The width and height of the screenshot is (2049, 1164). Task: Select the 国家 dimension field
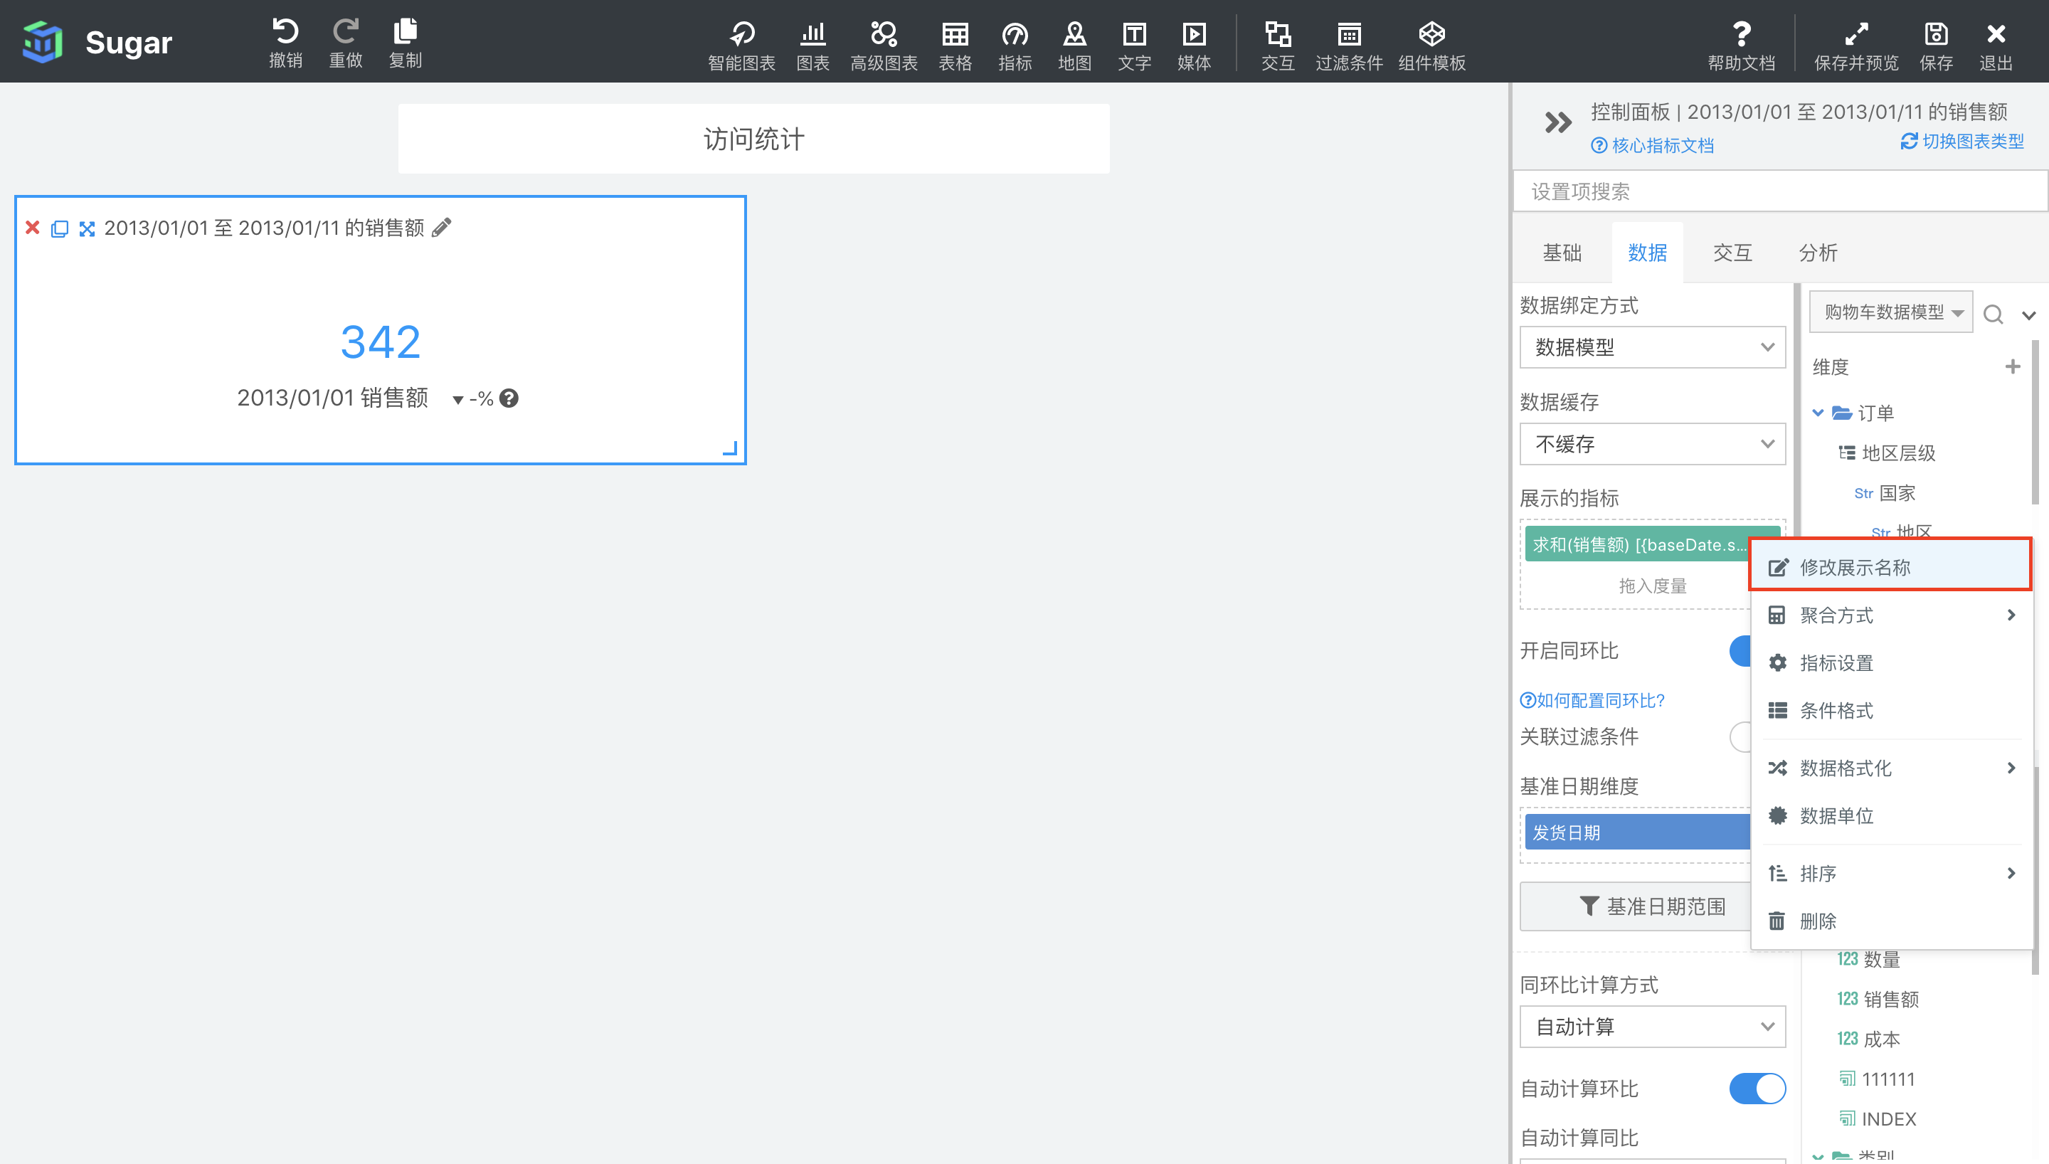1885,493
